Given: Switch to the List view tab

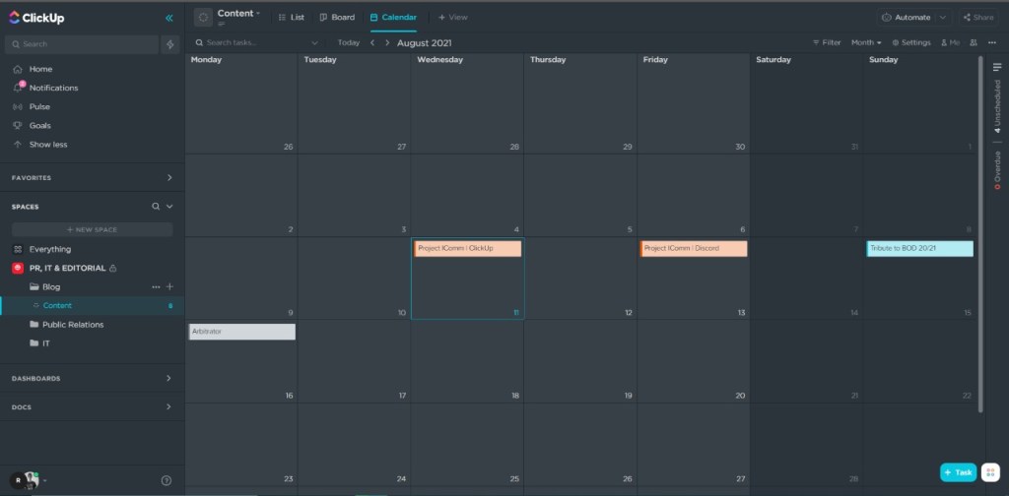Looking at the screenshot, I should click(291, 17).
